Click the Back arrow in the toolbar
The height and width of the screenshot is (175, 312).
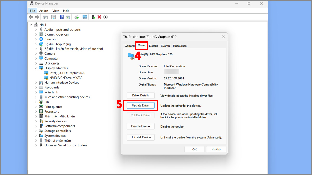click(31, 17)
